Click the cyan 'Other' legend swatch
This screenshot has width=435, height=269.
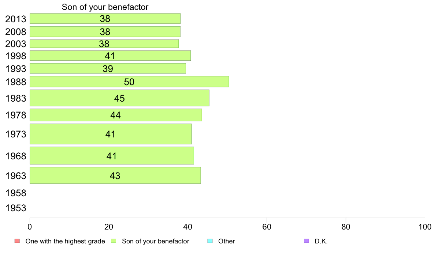click(210, 241)
